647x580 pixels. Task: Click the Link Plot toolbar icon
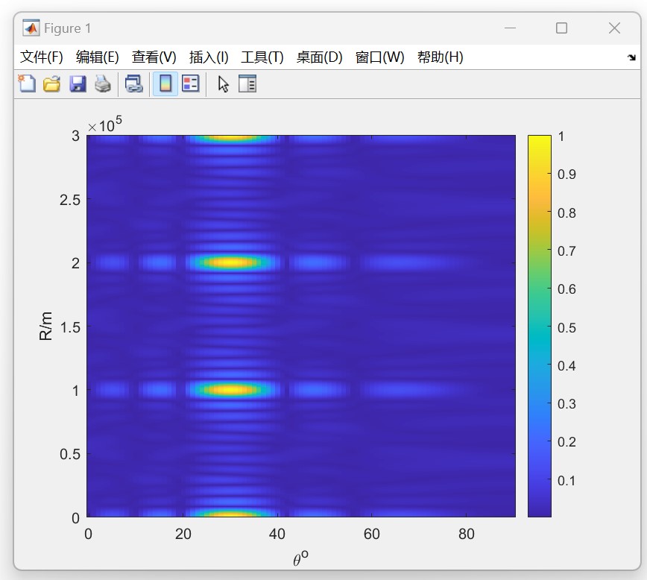(x=133, y=83)
